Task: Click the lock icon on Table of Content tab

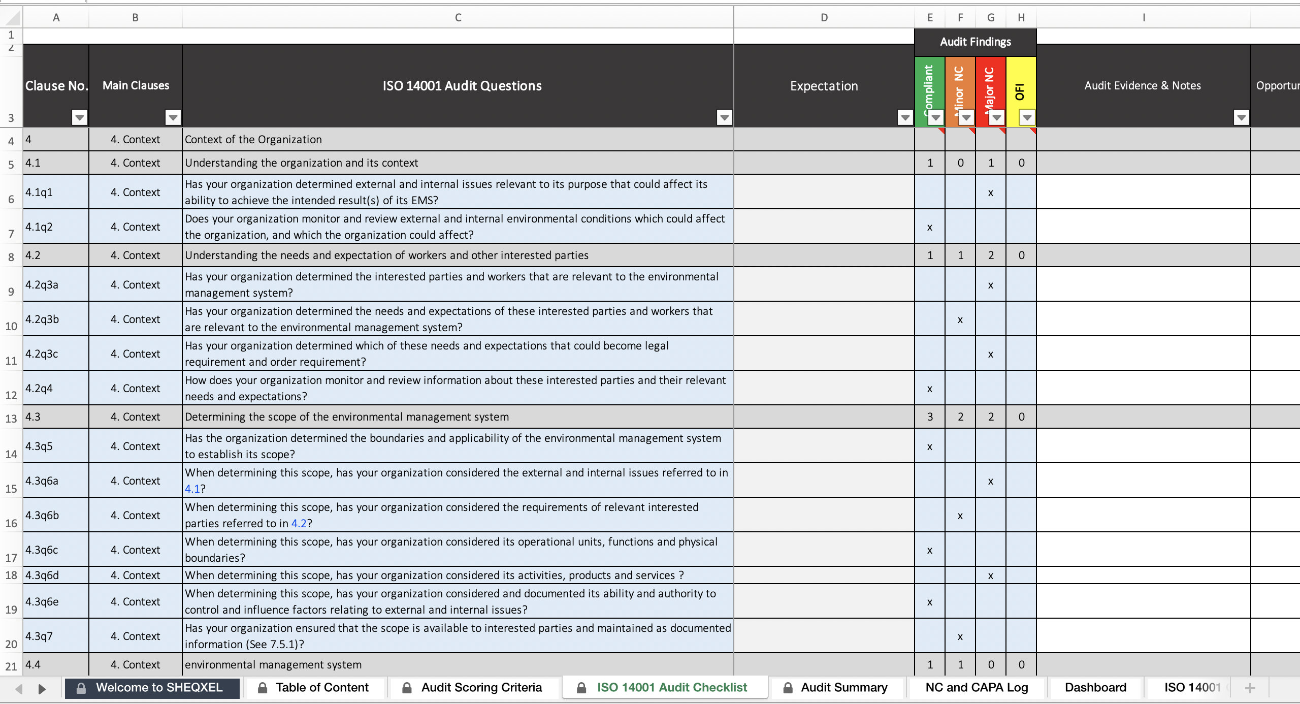Action: (x=264, y=687)
